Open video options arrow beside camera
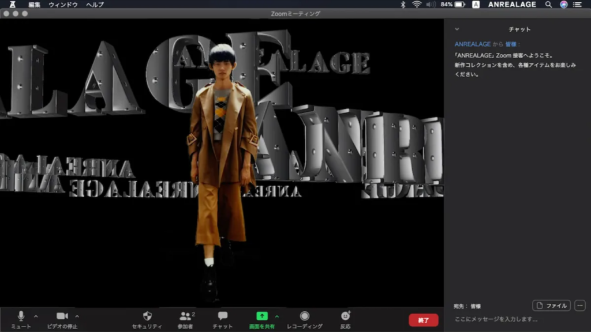The image size is (591, 332). click(77, 316)
